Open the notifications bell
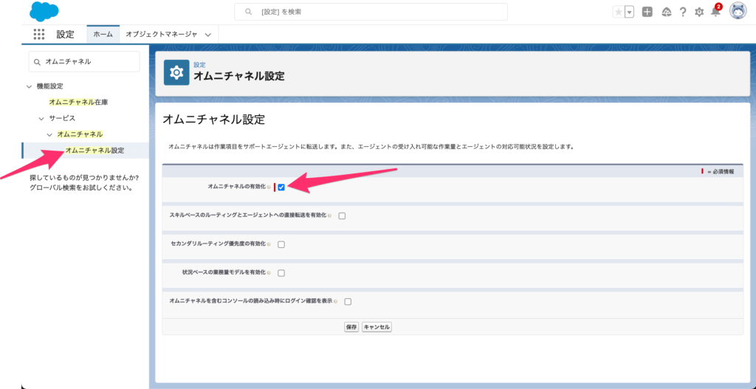The height and width of the screenshot is (389, 756). (x=715, y=12)
